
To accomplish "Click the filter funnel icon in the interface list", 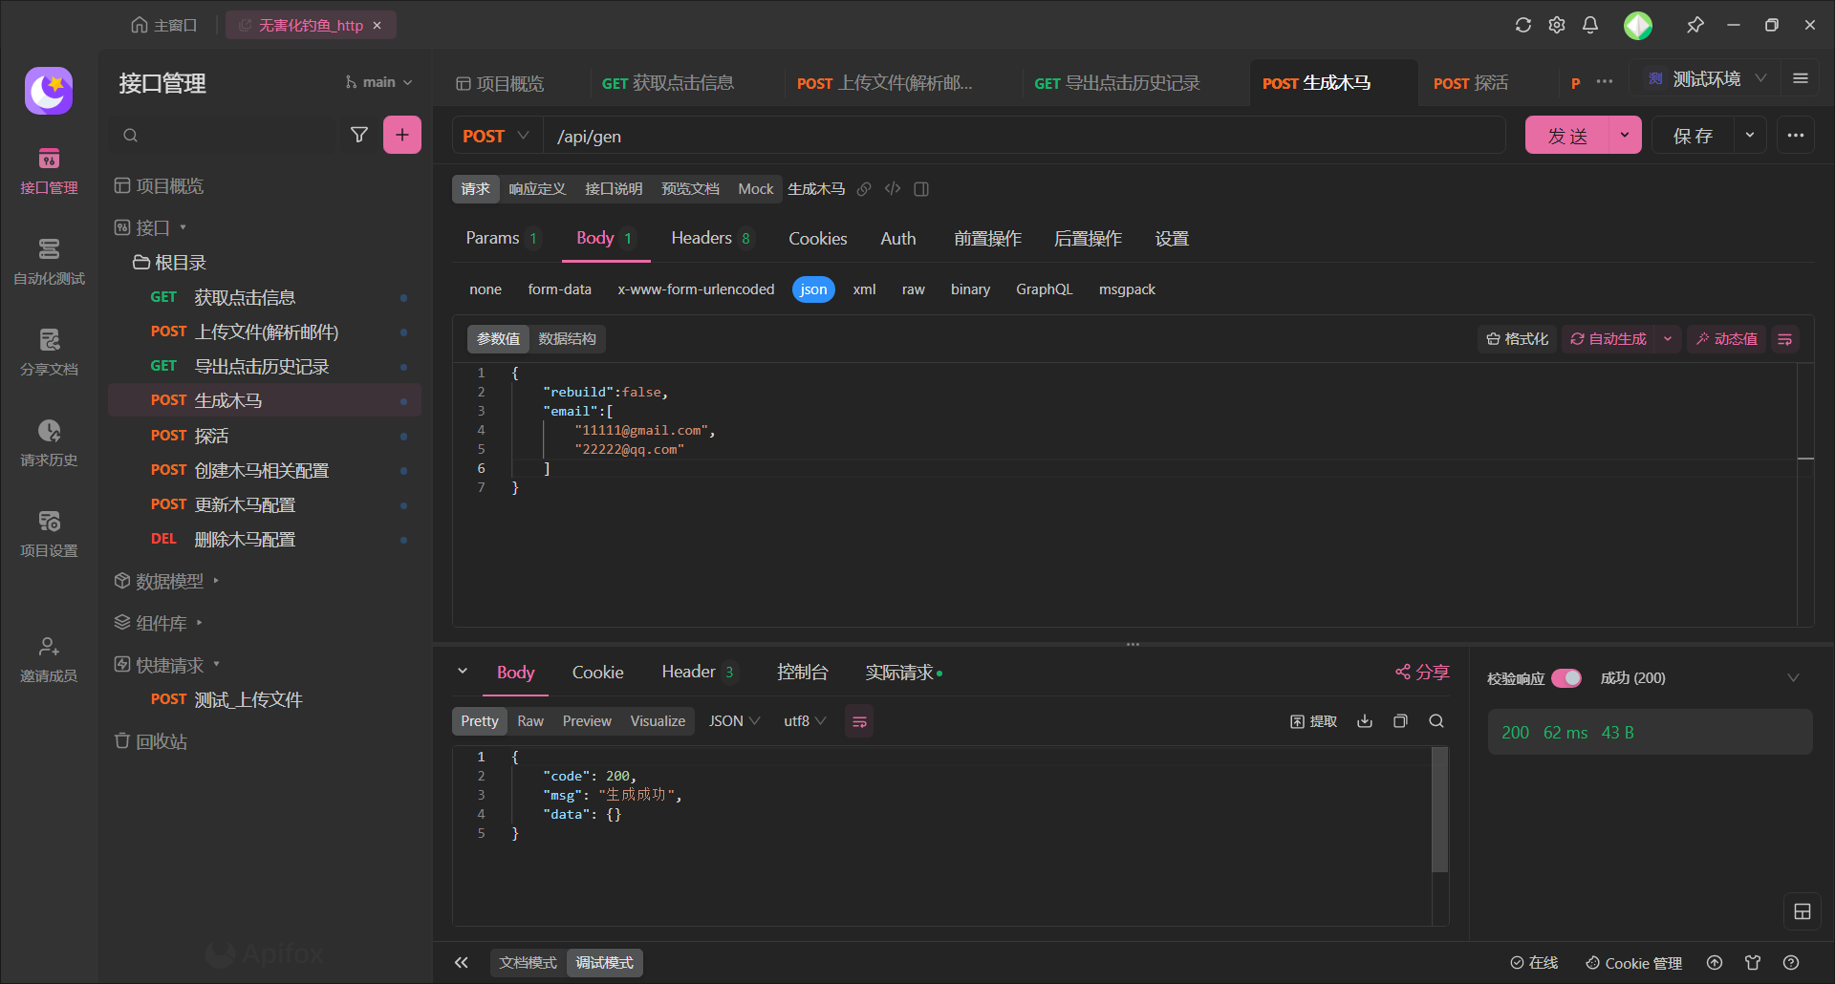I will point(359,136).
